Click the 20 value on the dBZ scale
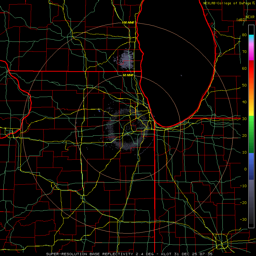 [x=244, y=135]
